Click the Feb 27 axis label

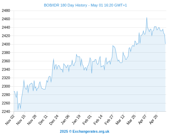pyautogui.click(x=109, y=120)
